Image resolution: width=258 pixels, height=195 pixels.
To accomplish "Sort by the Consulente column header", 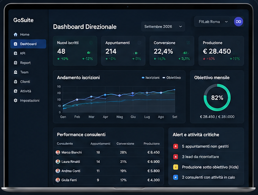I will (65, 144).
